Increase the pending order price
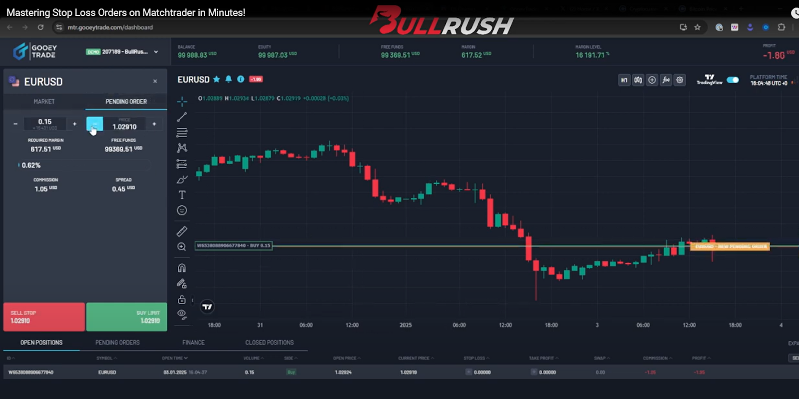This screenshot has height=399, width=799. pos(154,124)
